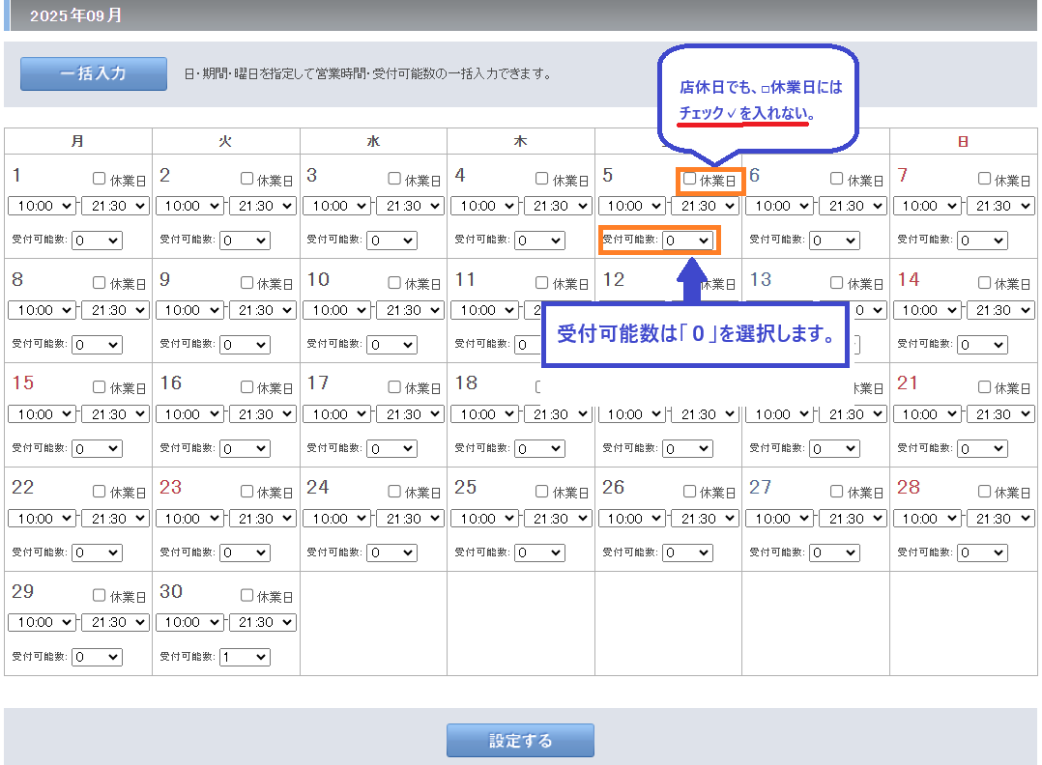The image size is (1042, 765).
Task: Open the 受付可能数 dropdown for day 5
Action: point(688,240)
